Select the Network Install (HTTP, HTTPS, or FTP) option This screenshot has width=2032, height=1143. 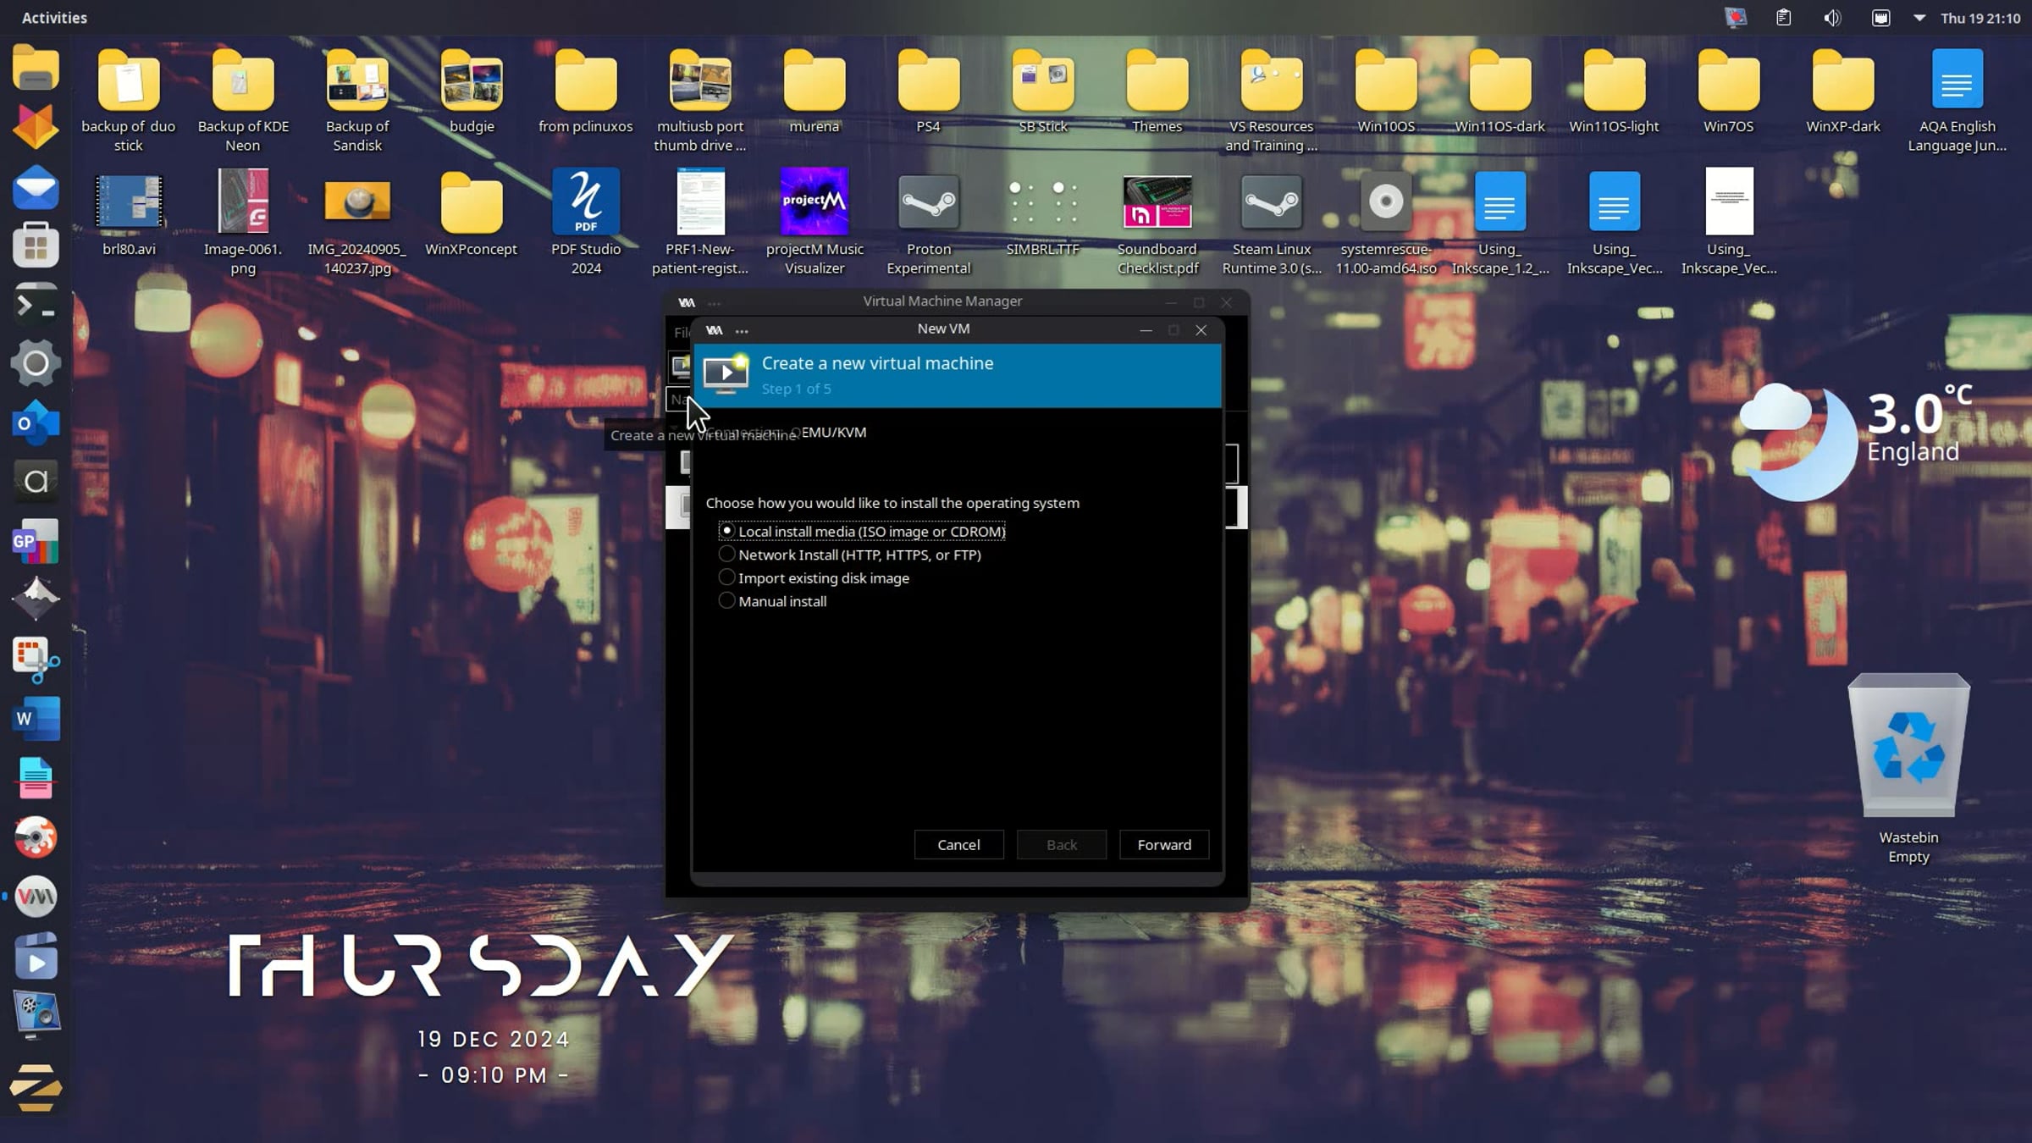[x=726, y=554]
